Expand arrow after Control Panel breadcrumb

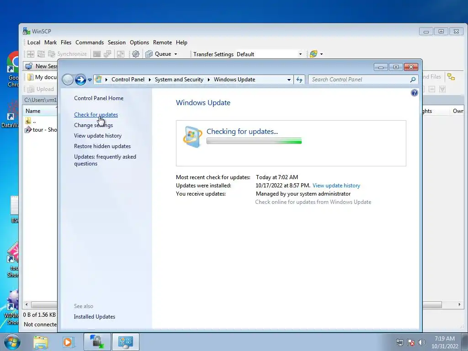pyautogui.click(x=149, y=80)
